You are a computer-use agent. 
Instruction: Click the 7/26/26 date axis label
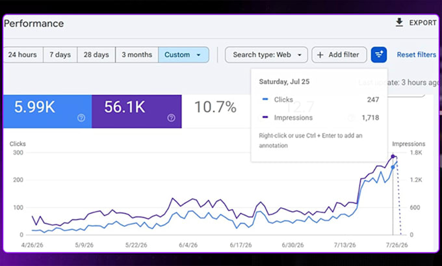tap(396, 245)
